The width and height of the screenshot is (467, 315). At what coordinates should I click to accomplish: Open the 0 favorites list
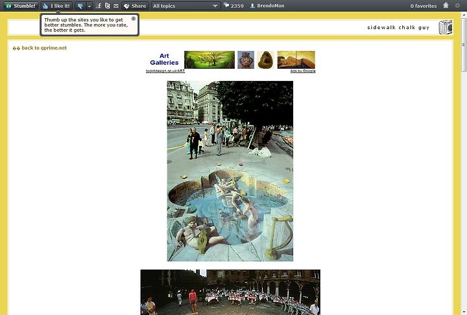[423, 6]
